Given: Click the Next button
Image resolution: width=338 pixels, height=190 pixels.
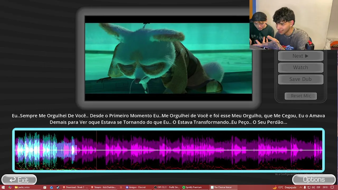Looking at the screenshot, I should [301, 56].
